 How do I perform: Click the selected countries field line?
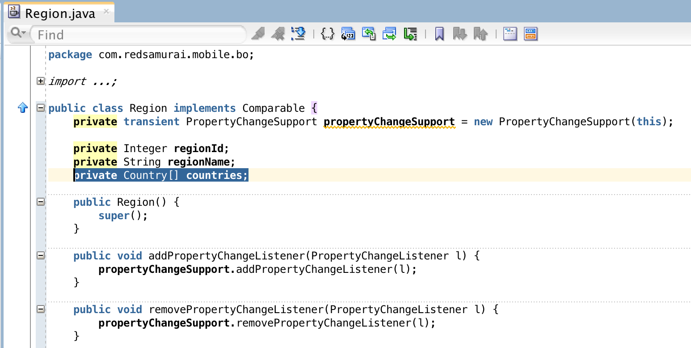161,175
